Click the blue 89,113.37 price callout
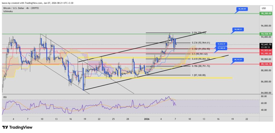The height and width of the screenshot is (133, 275). point(238,60)
